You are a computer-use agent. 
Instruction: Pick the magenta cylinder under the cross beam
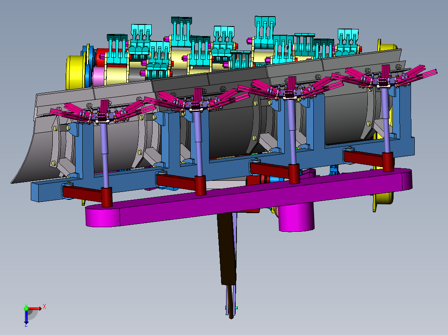[x=296, y=218]
